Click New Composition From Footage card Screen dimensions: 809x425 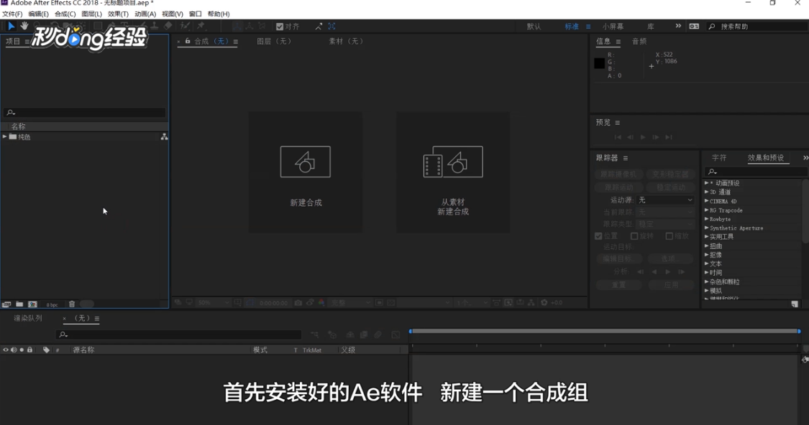pos(453,172)
